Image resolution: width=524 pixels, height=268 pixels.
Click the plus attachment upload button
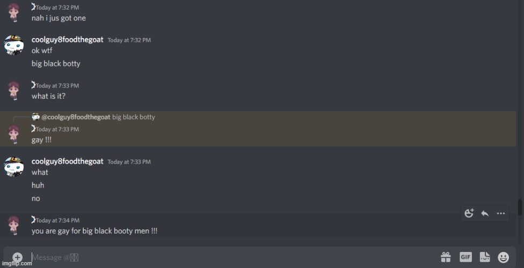click(x=17, y=257)
